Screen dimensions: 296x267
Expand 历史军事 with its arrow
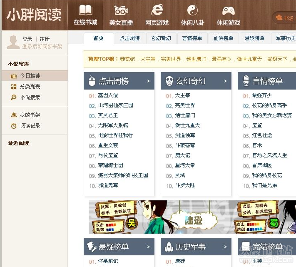point(225,247)
